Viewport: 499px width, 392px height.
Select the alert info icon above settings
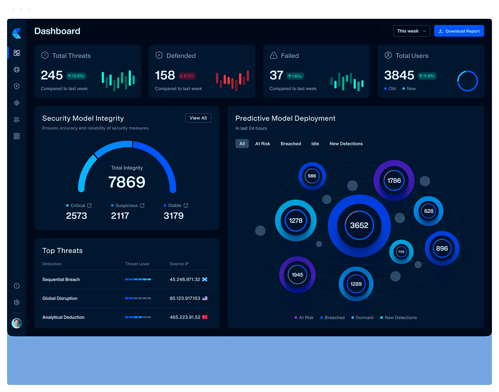coord(16,286)
